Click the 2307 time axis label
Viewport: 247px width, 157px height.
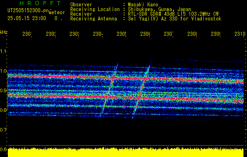(169, 34)
